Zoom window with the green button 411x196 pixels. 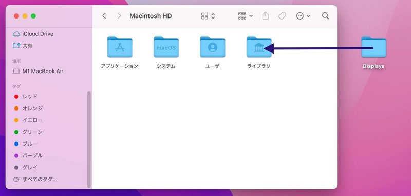pos(33,16)
